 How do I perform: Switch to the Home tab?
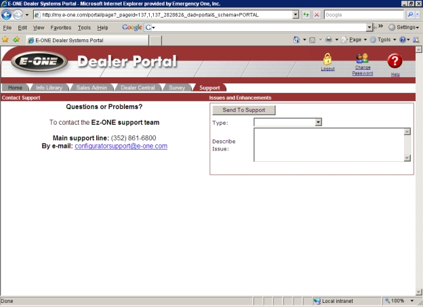tap(15, 87)
